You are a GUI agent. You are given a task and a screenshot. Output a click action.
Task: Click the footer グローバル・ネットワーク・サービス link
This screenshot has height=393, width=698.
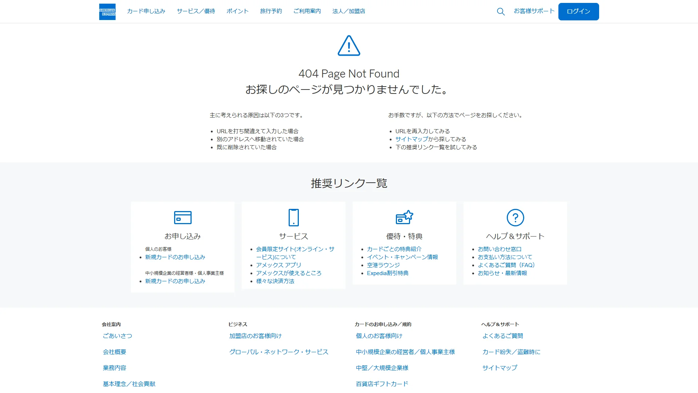(279, 352)
